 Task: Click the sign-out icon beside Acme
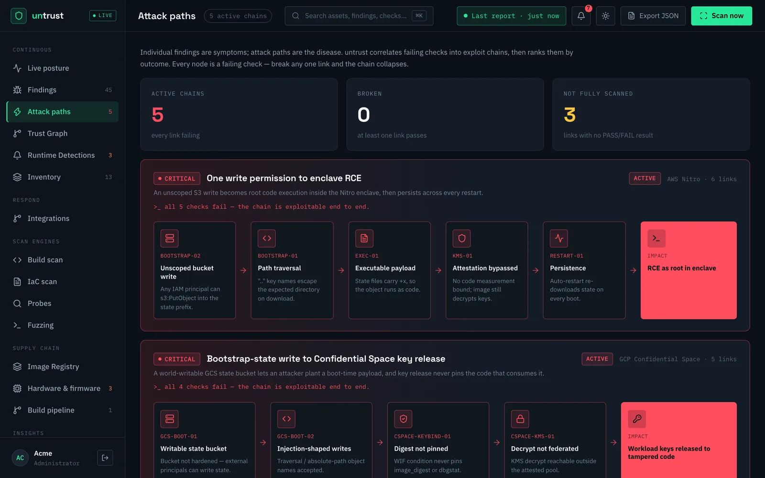coord(105,458)
